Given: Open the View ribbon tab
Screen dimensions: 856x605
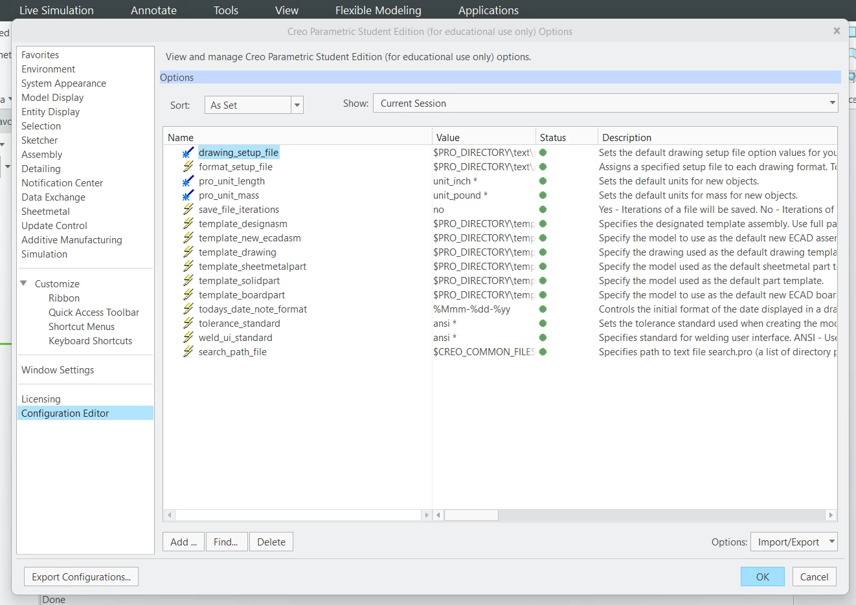Looking at the screenshot, I should [287, 10].
